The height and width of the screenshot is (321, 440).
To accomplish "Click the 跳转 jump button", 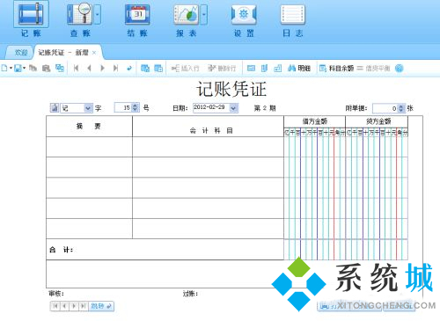I will tap(101, 306).
